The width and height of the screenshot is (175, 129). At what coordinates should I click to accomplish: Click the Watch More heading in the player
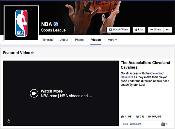[x=52, y=91]
